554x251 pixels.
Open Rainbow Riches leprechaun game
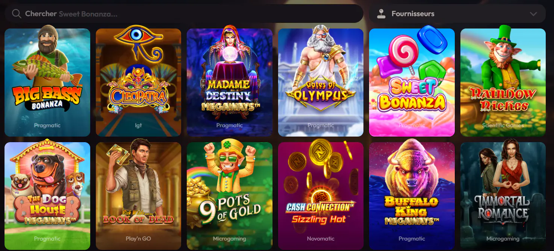coord(503,83)
